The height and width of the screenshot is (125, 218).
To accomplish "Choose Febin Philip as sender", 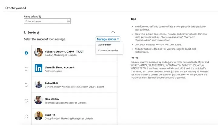I will tap(26, 85).
